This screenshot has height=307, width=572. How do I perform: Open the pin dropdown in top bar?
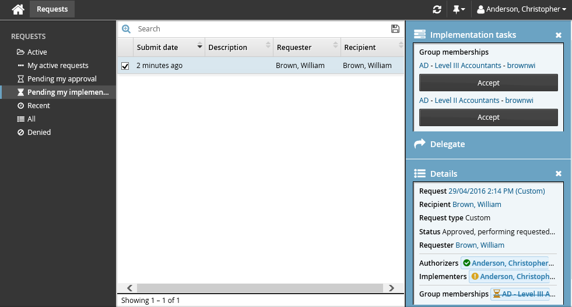click(x=459, y=9)
